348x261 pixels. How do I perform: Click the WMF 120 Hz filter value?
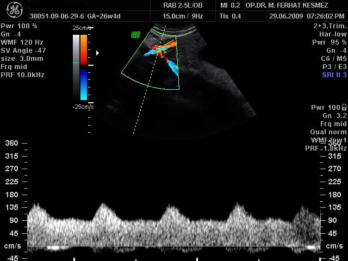tap(23, 42)
